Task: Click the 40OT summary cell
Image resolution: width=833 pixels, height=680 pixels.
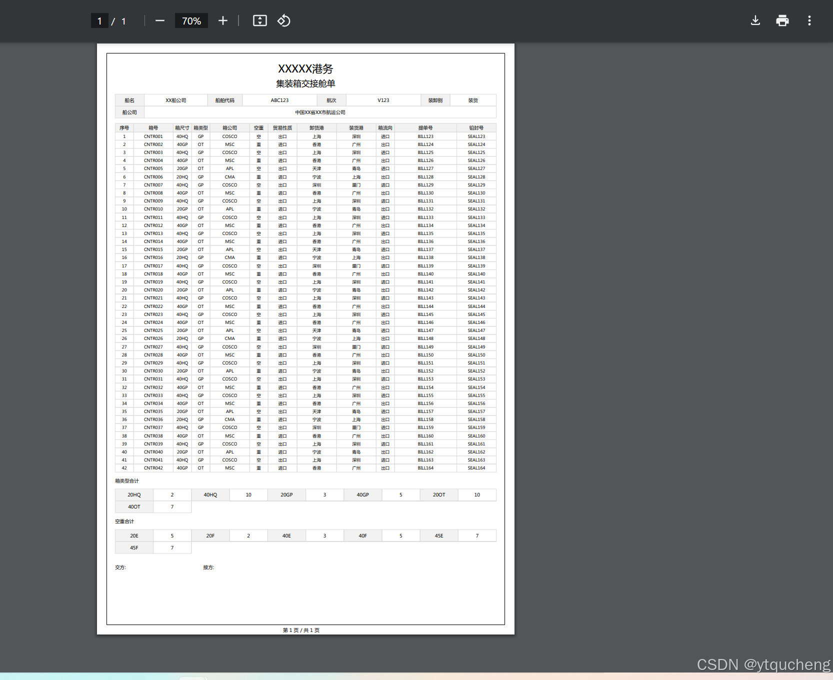Action: (x=134, y=507)
